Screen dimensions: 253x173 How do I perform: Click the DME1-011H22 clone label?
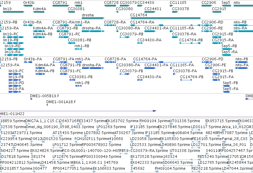point(12,114)
